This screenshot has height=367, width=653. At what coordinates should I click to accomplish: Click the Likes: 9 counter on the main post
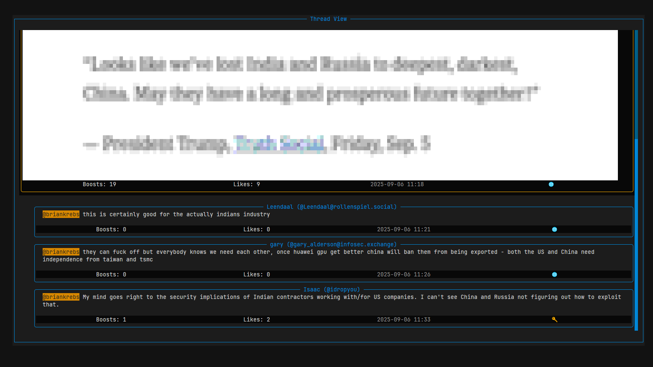click(247, 184)
